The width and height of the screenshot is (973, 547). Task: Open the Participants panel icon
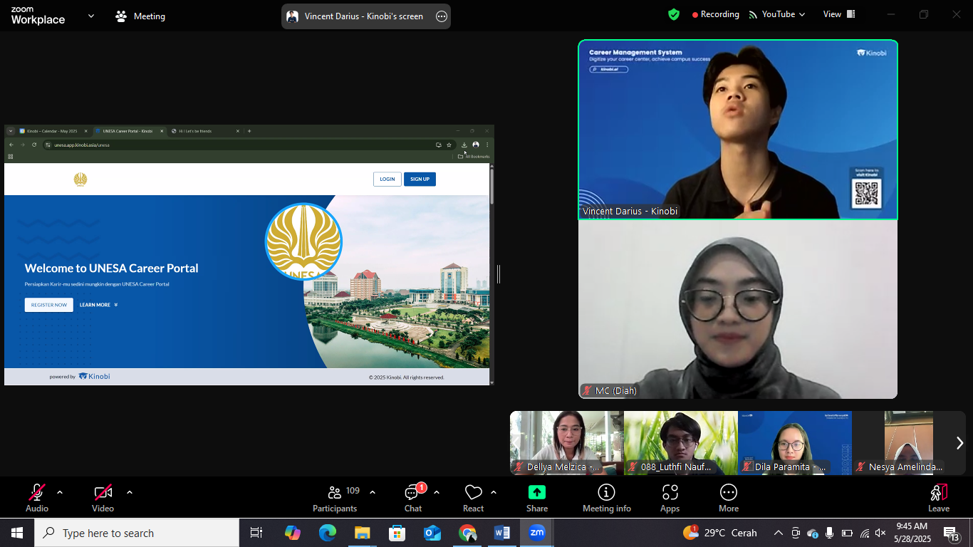click(334, 492)
